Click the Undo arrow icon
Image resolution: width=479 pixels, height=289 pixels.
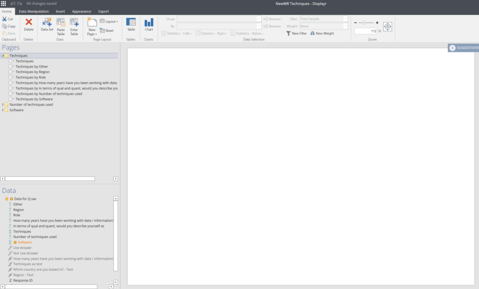pos(13,4)
